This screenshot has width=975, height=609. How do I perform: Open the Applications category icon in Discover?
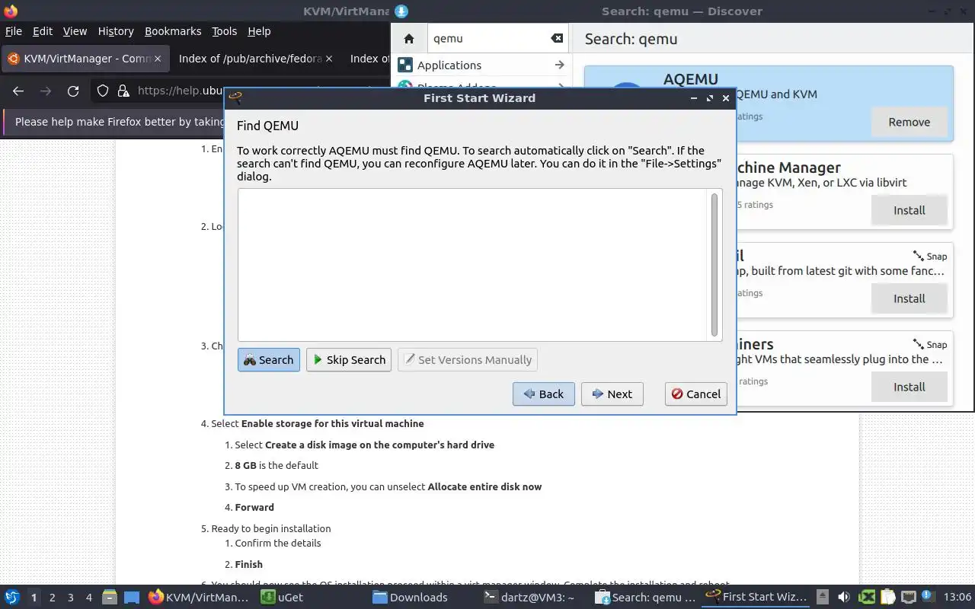(405, 65)
